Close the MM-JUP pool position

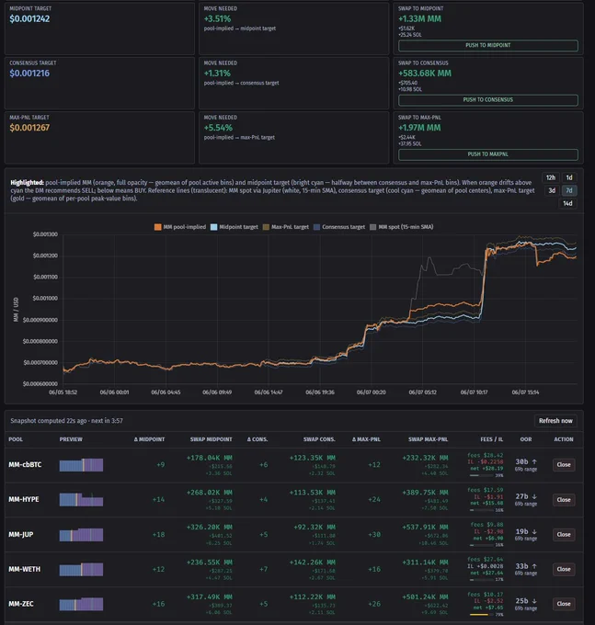564,535
